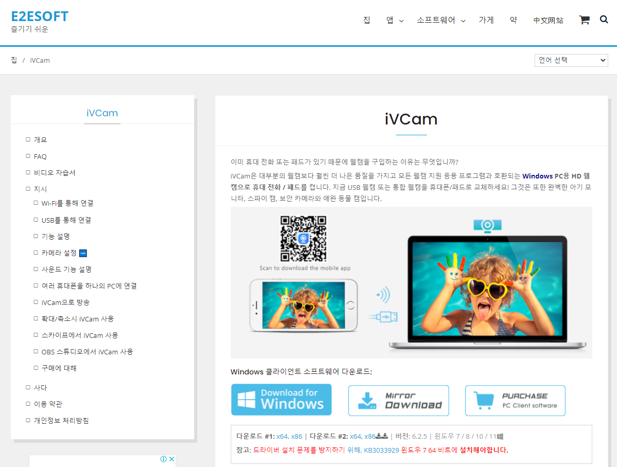Viewport: 617px width, 467px height.
Task: Click x64 link for 다운로드 #2
Action: 355,436
